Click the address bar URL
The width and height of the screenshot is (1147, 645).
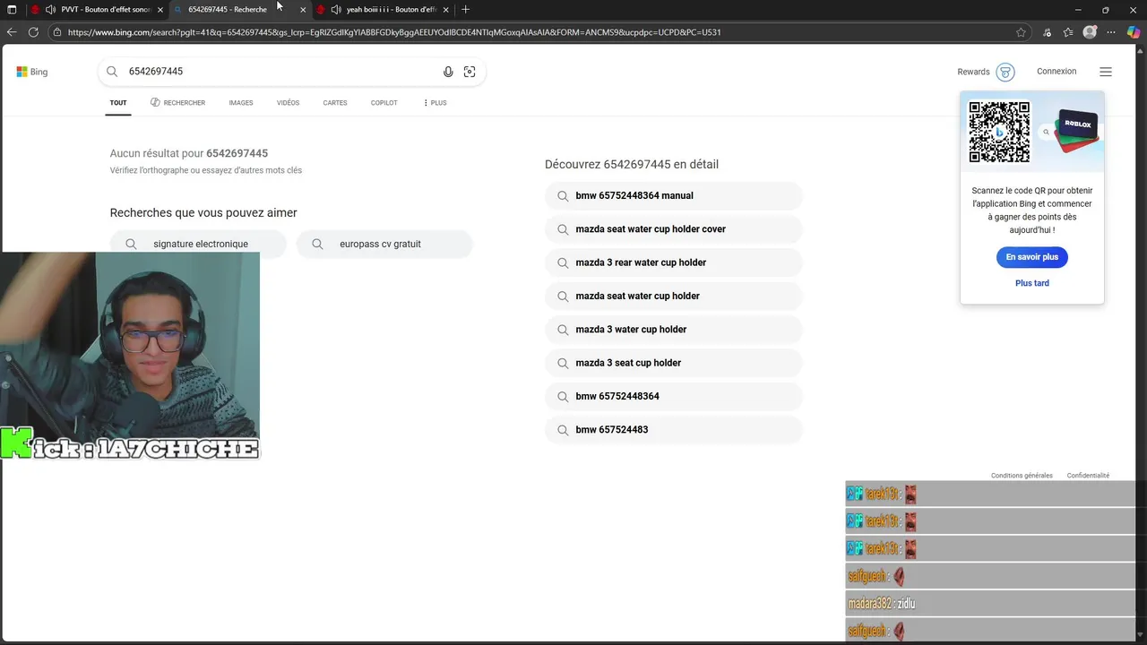(x=394, y=32)
